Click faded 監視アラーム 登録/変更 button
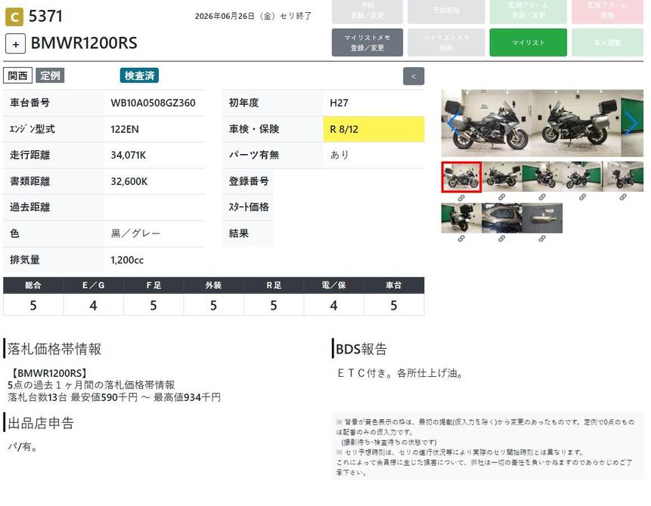Image resolution: width=651 pixels, height=506 pixels. (528, 11)
